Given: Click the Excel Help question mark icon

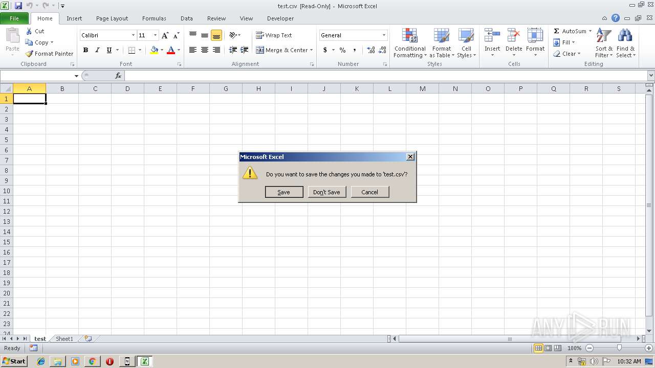Looking at the screenshot, I should (616, 18).
